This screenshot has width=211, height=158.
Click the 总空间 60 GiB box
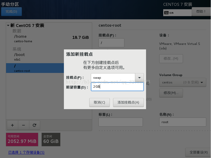[51, 140]
